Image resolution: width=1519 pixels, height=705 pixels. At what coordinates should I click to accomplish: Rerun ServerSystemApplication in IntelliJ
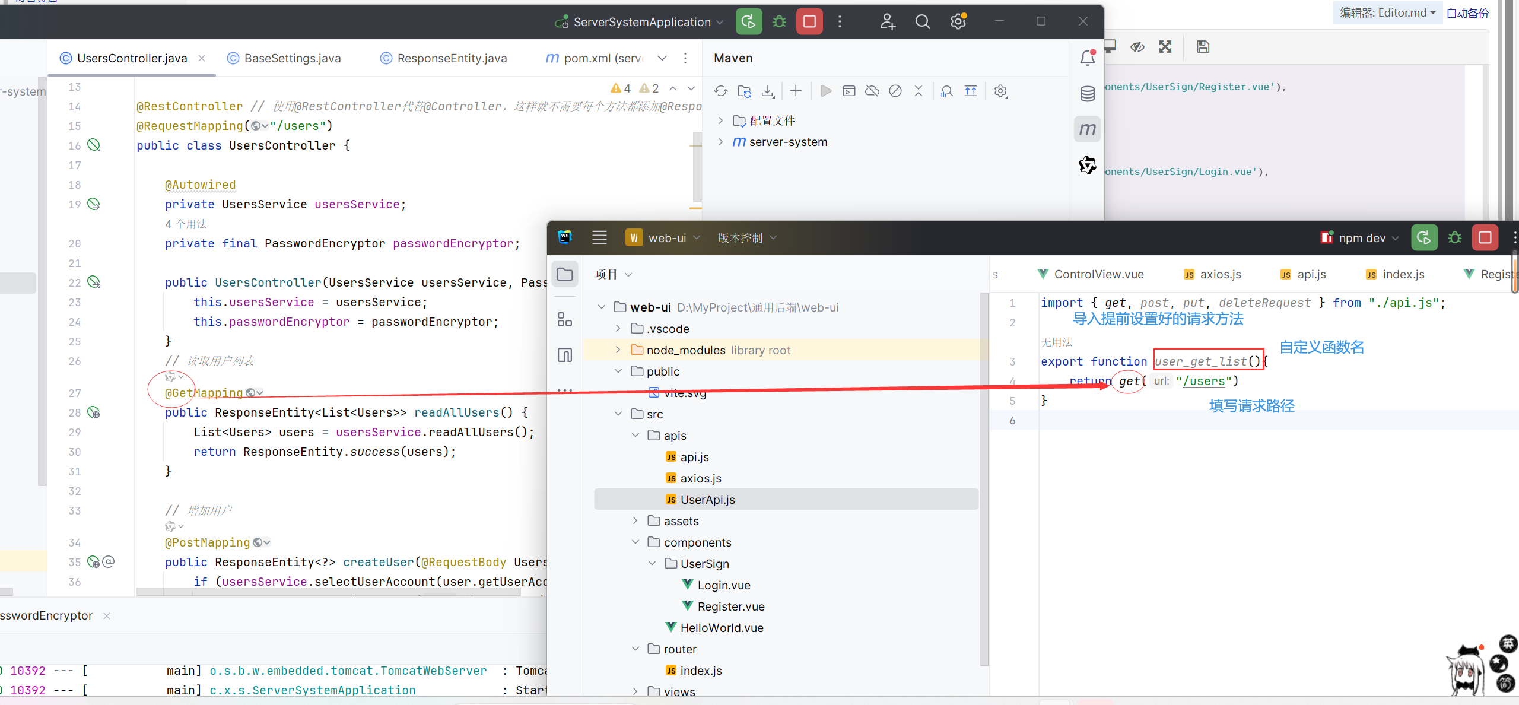coord(749,22)
